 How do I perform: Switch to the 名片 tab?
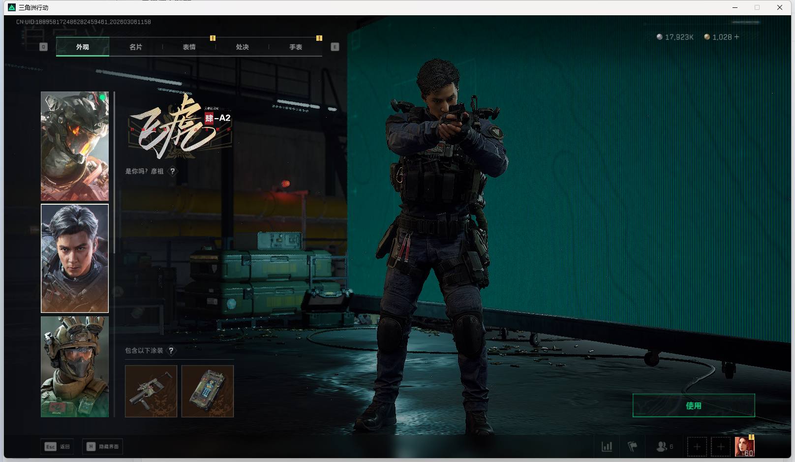pos(136,47)
